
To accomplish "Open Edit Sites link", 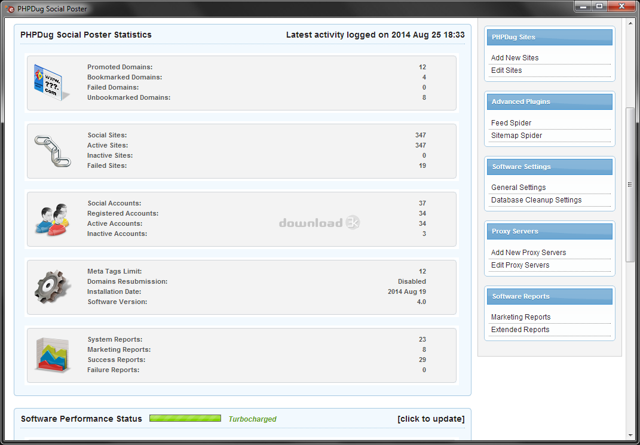I will tap(506, 70).
